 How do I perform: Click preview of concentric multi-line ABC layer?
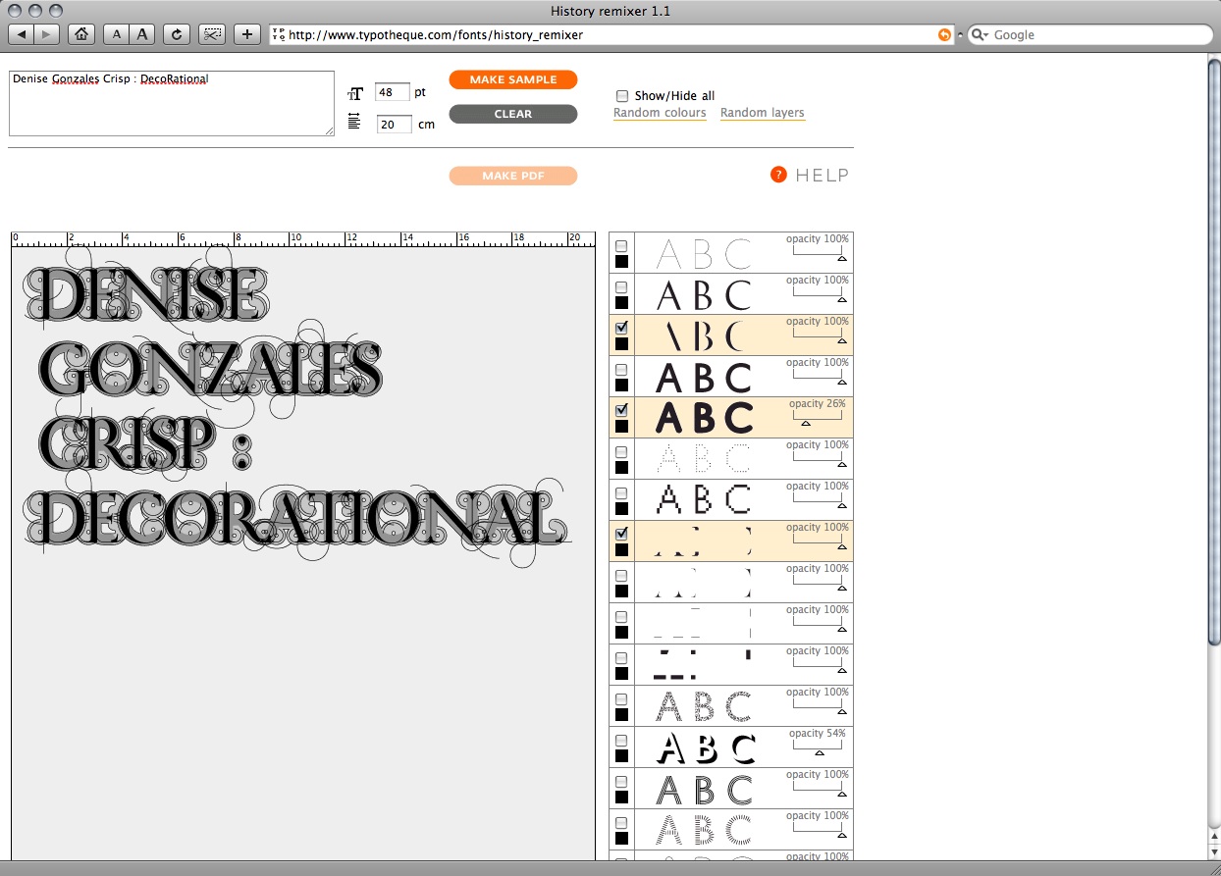704,790
